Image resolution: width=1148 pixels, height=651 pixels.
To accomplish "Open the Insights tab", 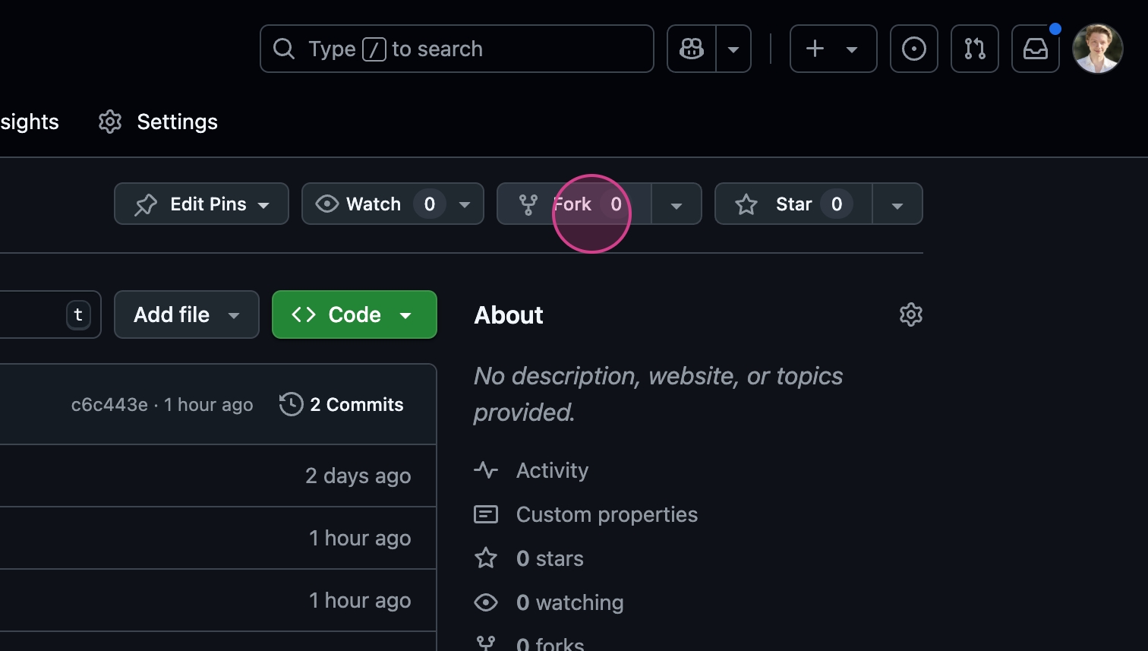I will (x=29, y=122).
